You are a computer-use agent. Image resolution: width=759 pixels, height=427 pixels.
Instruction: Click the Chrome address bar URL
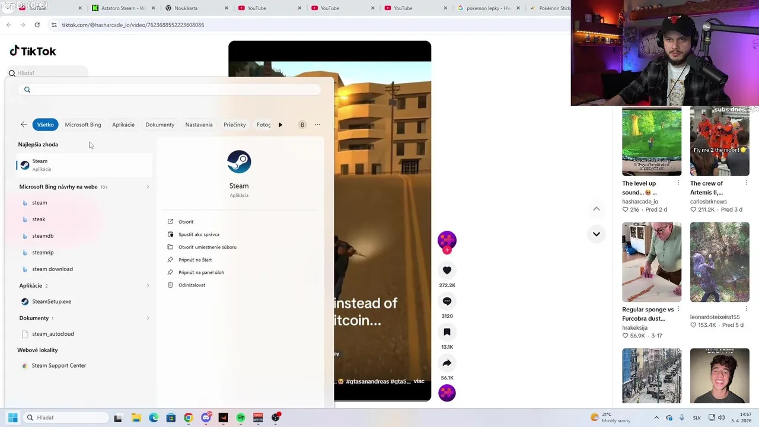[x=133, y=25]
